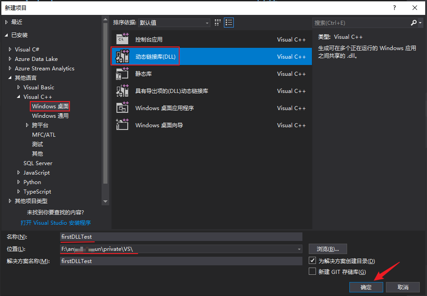The width and height of the screenshot is (427, 296).
Task: Switch to list view mode
Action: (x=228, y=22)
